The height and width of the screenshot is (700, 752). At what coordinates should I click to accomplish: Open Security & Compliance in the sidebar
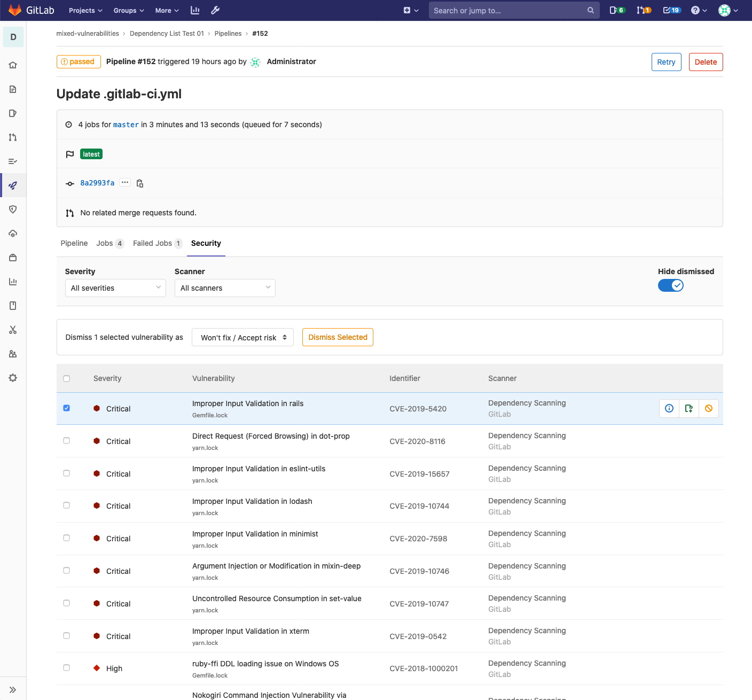point(13,209)
